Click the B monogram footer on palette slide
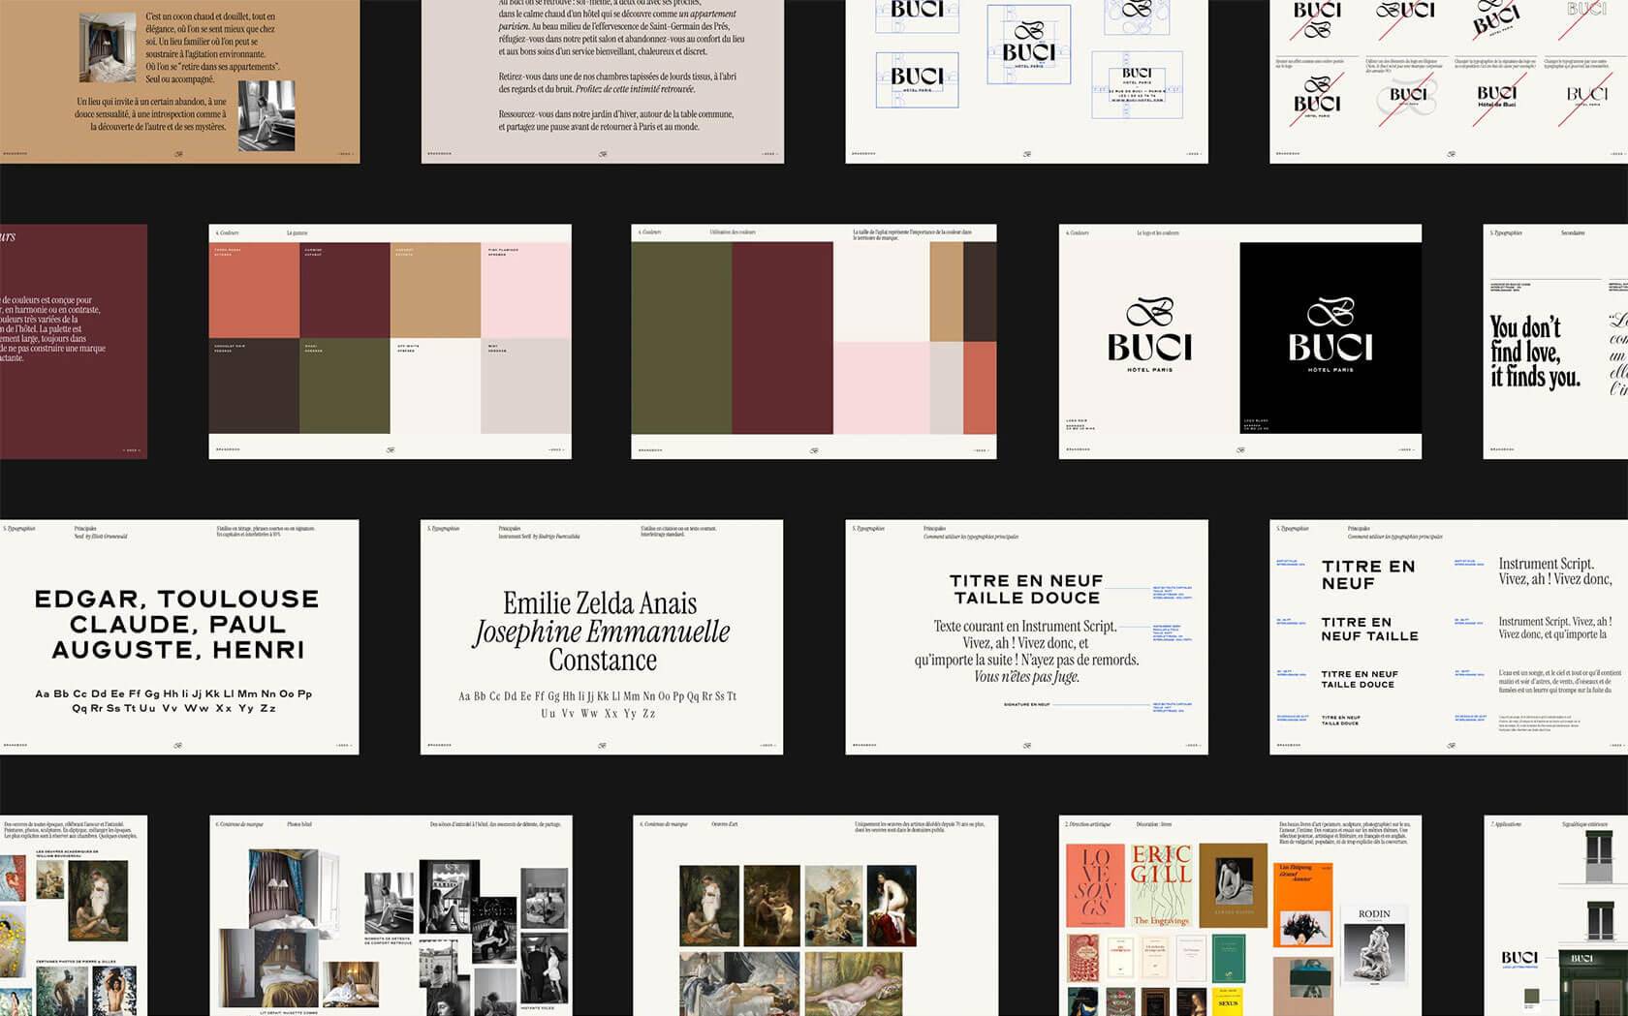This screenshot has width=1628, height=1016. [391, 449]
